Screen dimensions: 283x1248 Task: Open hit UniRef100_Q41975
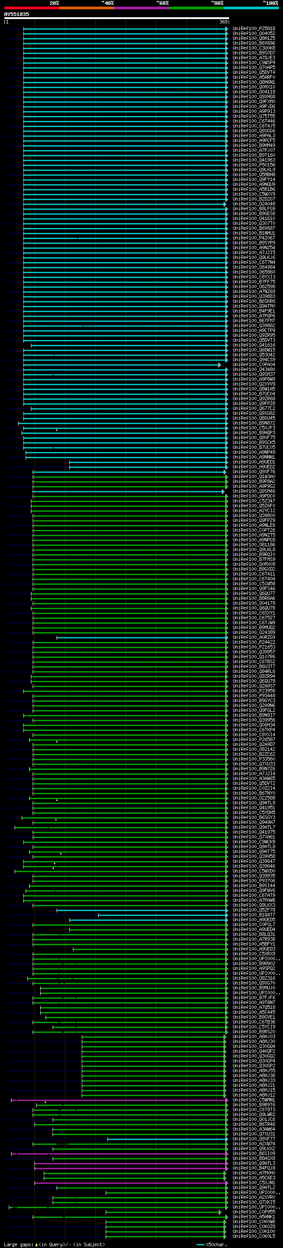254,832
